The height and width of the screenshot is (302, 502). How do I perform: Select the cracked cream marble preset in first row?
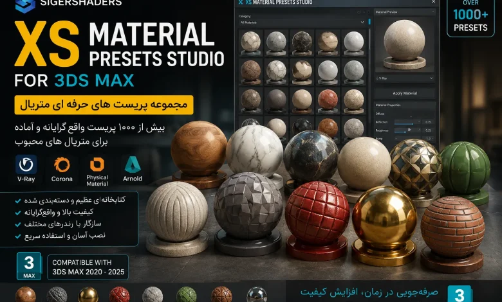(x=251, y=43)
